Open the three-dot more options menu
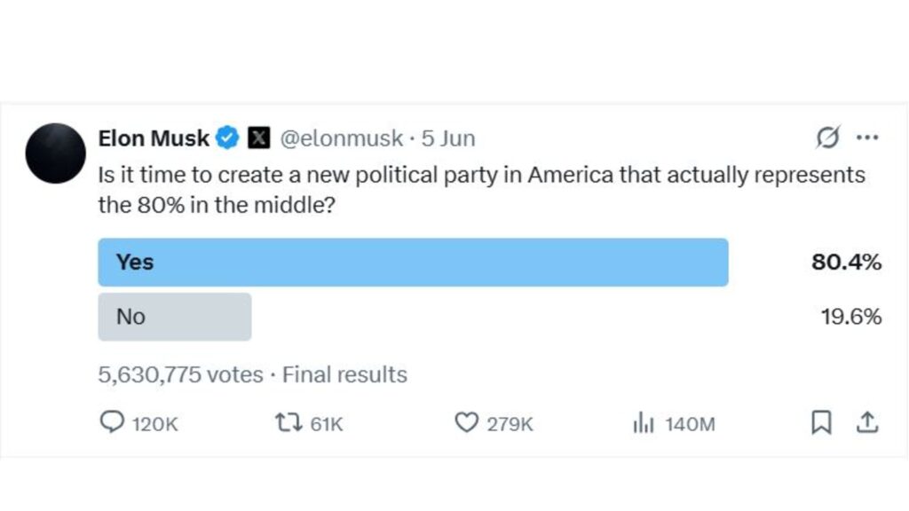 867,138
